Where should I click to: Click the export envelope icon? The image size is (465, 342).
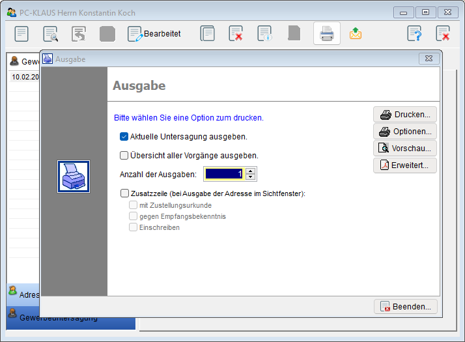[356, 34]
